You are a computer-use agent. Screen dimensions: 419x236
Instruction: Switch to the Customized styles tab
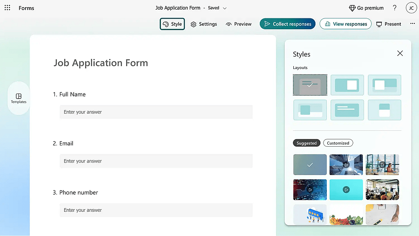[338, 143]
